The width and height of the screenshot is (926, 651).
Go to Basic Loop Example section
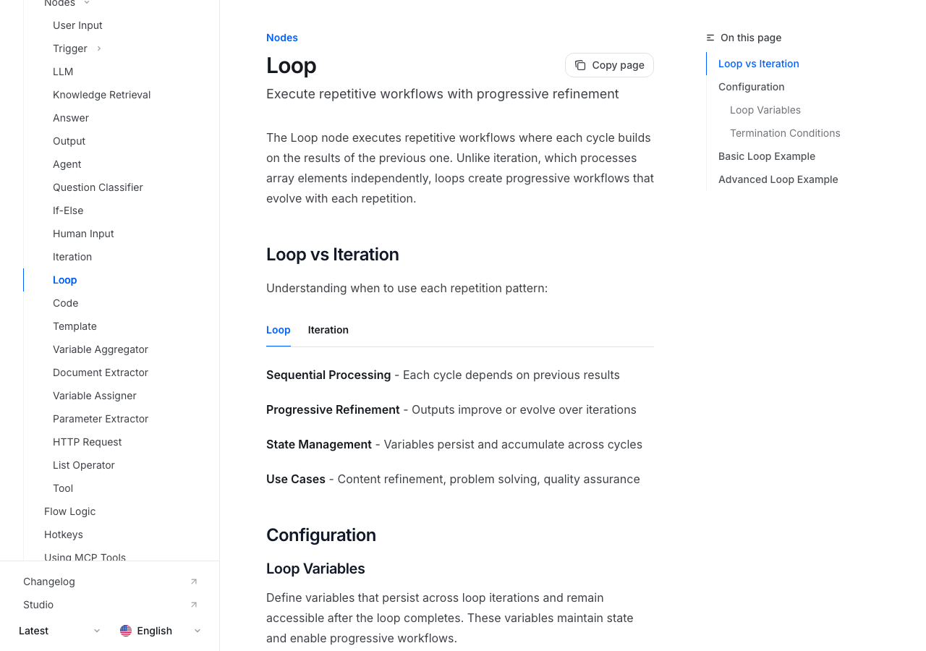(766, 156)
